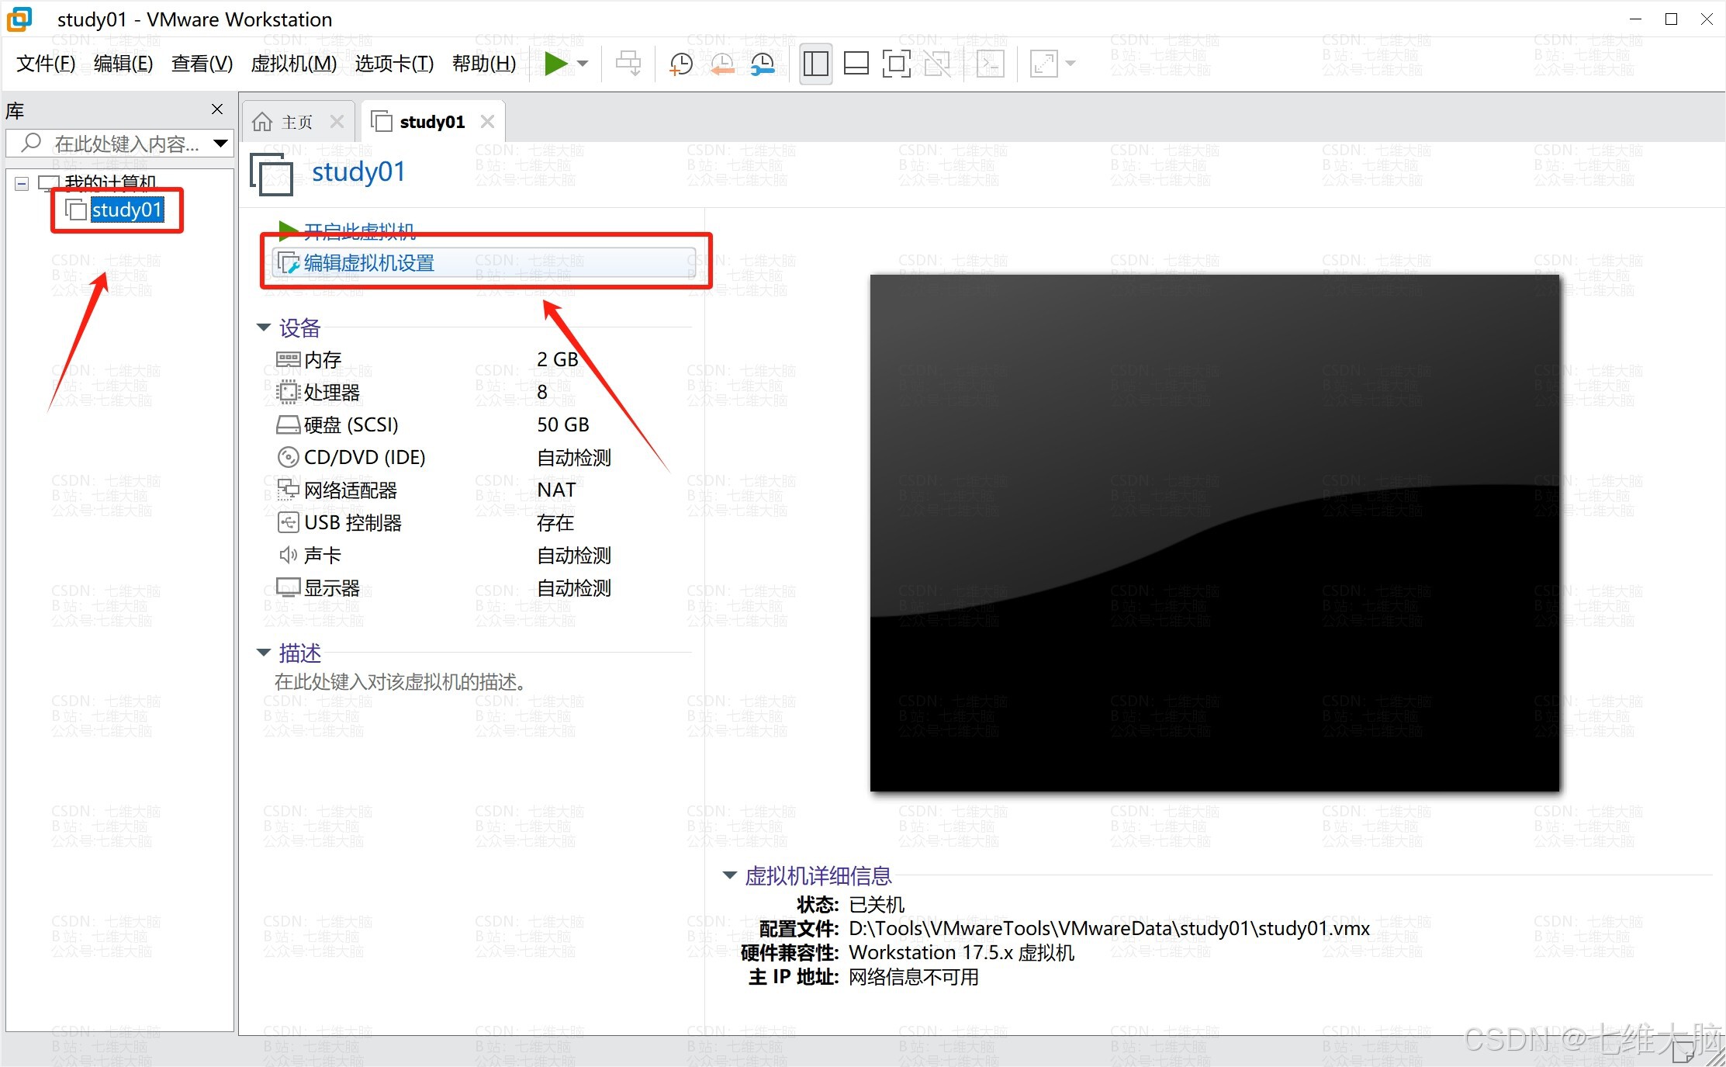Click the home icon on 主页 tab
The image size is (1726, 1067).
tap(263, 122)
